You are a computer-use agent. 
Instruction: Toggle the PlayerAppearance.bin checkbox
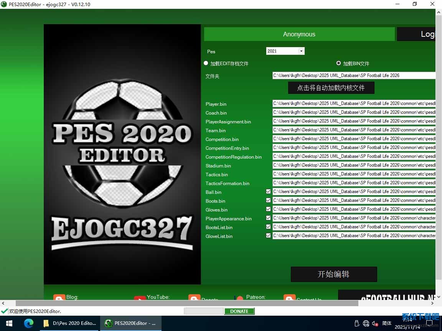[x=268, y=218]
